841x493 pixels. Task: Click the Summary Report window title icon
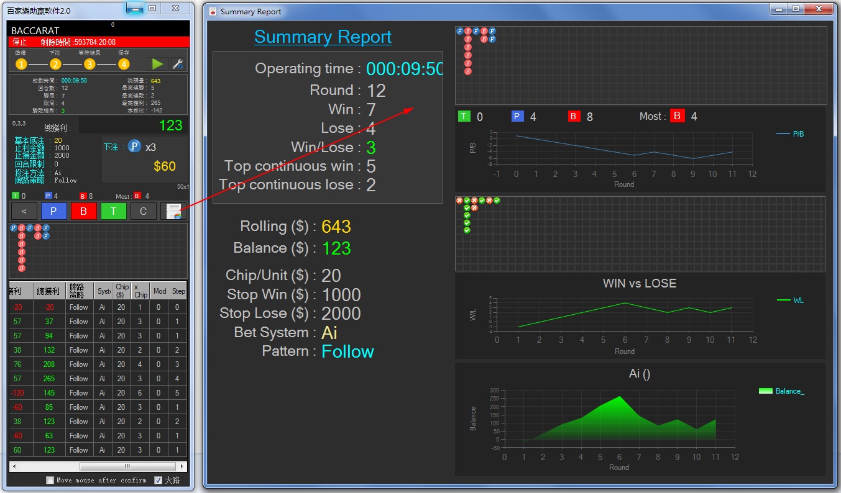[x=213, y=12]
